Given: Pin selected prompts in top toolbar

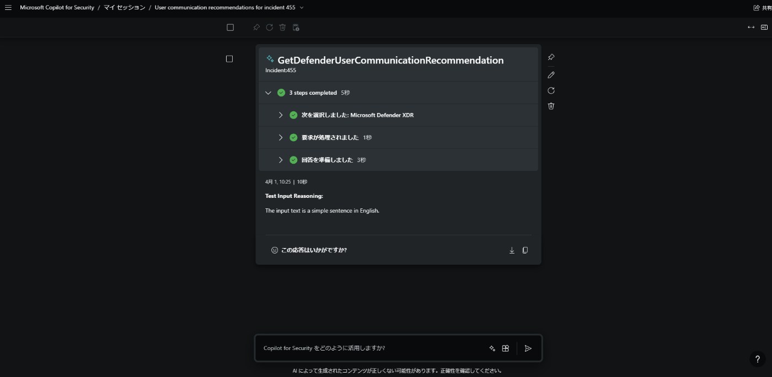Looking at the screenshot, I should pyautogui.click(x=256, y=28).
